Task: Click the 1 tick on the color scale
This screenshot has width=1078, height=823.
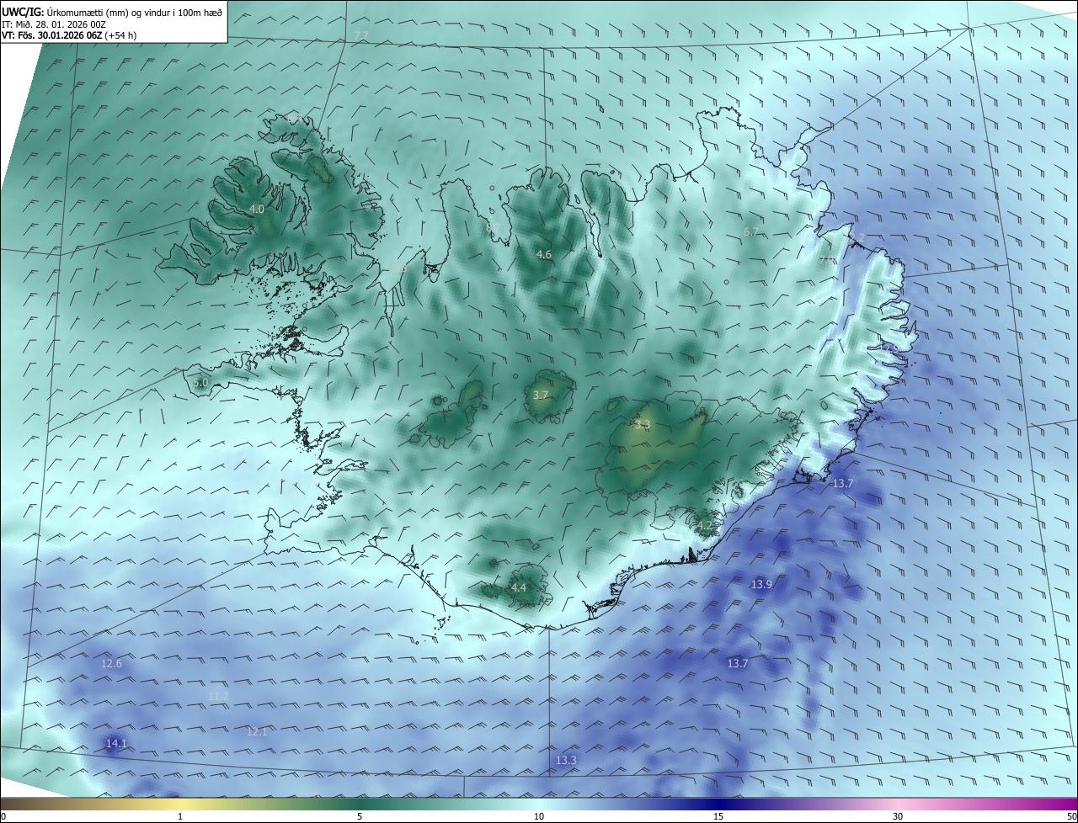Action: pyautogui.click(x=180, y=816)
